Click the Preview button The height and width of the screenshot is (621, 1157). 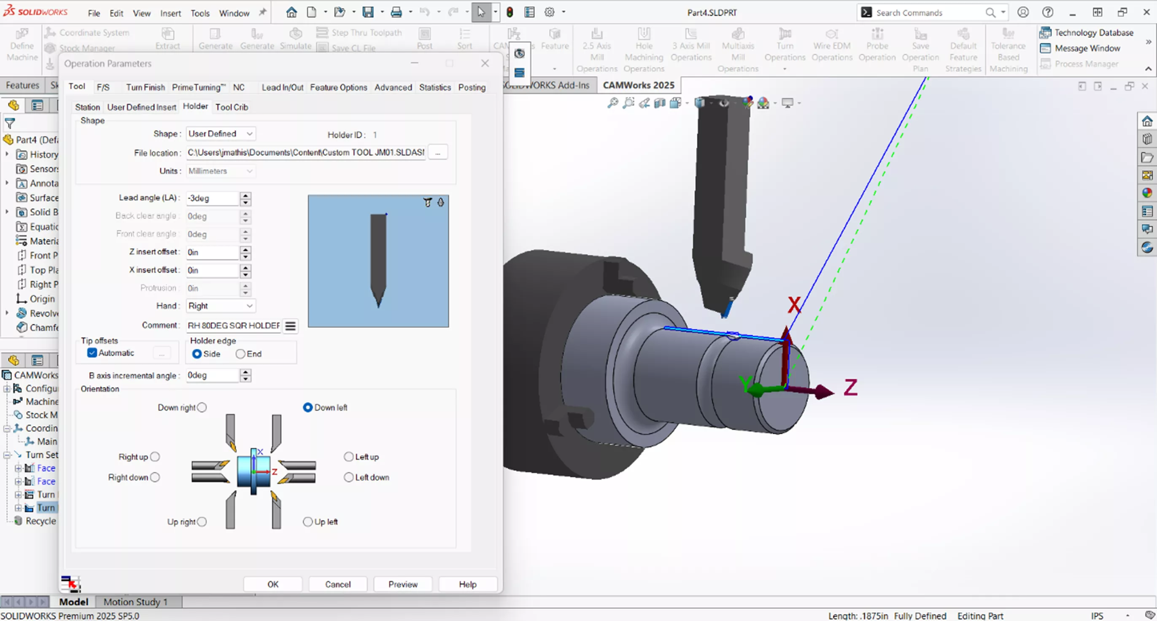pos(402,584)
